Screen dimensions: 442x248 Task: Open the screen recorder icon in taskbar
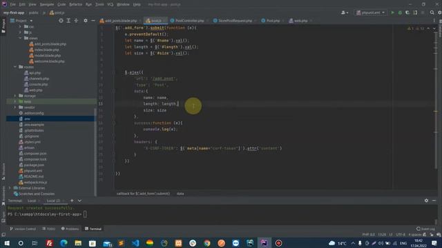pos(278,243)
